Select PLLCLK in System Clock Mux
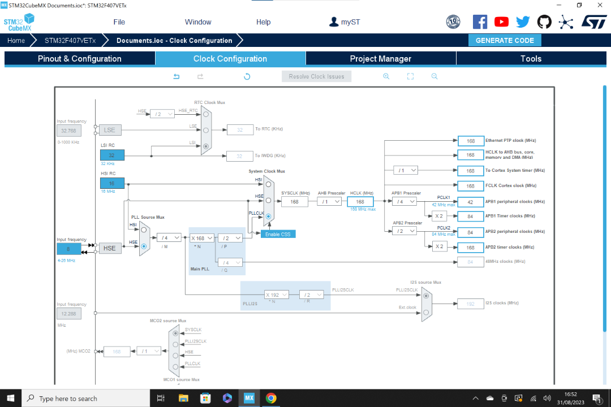Screen dimensions: 611x407 click(268, 216)
